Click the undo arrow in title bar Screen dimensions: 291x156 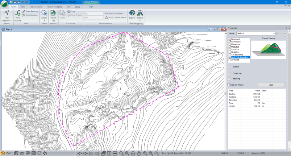[x=23, y=2]
